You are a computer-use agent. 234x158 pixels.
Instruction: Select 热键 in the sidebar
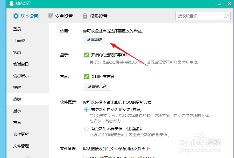(28, 99)
